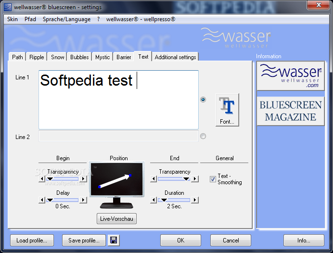Image resolution: width=333 pixels, height=253 pixels.
Task: Open the Pfad menu
Action: pyautogui.click(x=30, y=19)
